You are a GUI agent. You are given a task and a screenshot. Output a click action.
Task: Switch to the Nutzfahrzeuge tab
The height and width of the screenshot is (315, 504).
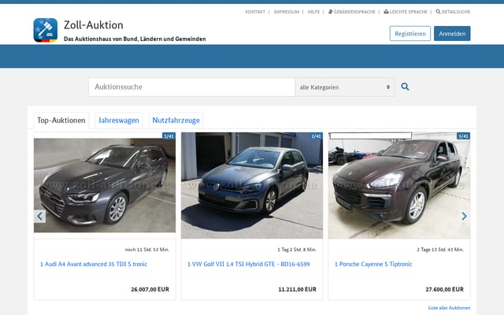coord(176,120)
